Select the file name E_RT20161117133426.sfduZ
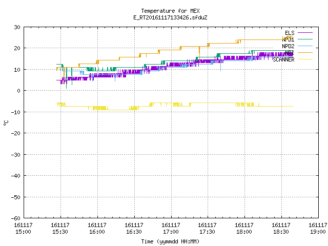 point(170,17)
